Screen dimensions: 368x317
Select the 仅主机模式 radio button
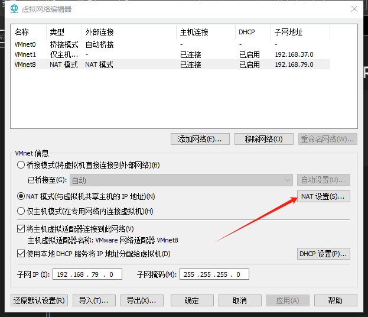coord(21,211)
